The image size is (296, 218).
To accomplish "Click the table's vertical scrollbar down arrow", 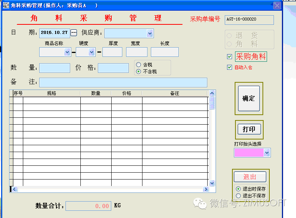I will pos(212,183).
